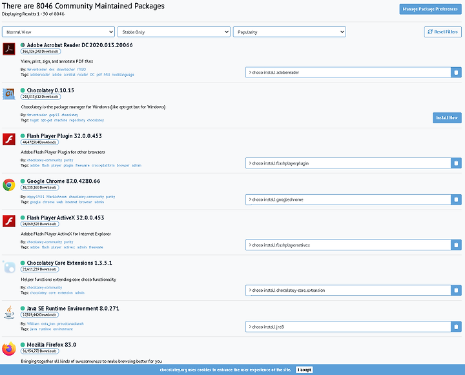Open Adobe Acrobat Reader DC package title
The width and height of the screenshot is (465, 375).
(80, 45)
